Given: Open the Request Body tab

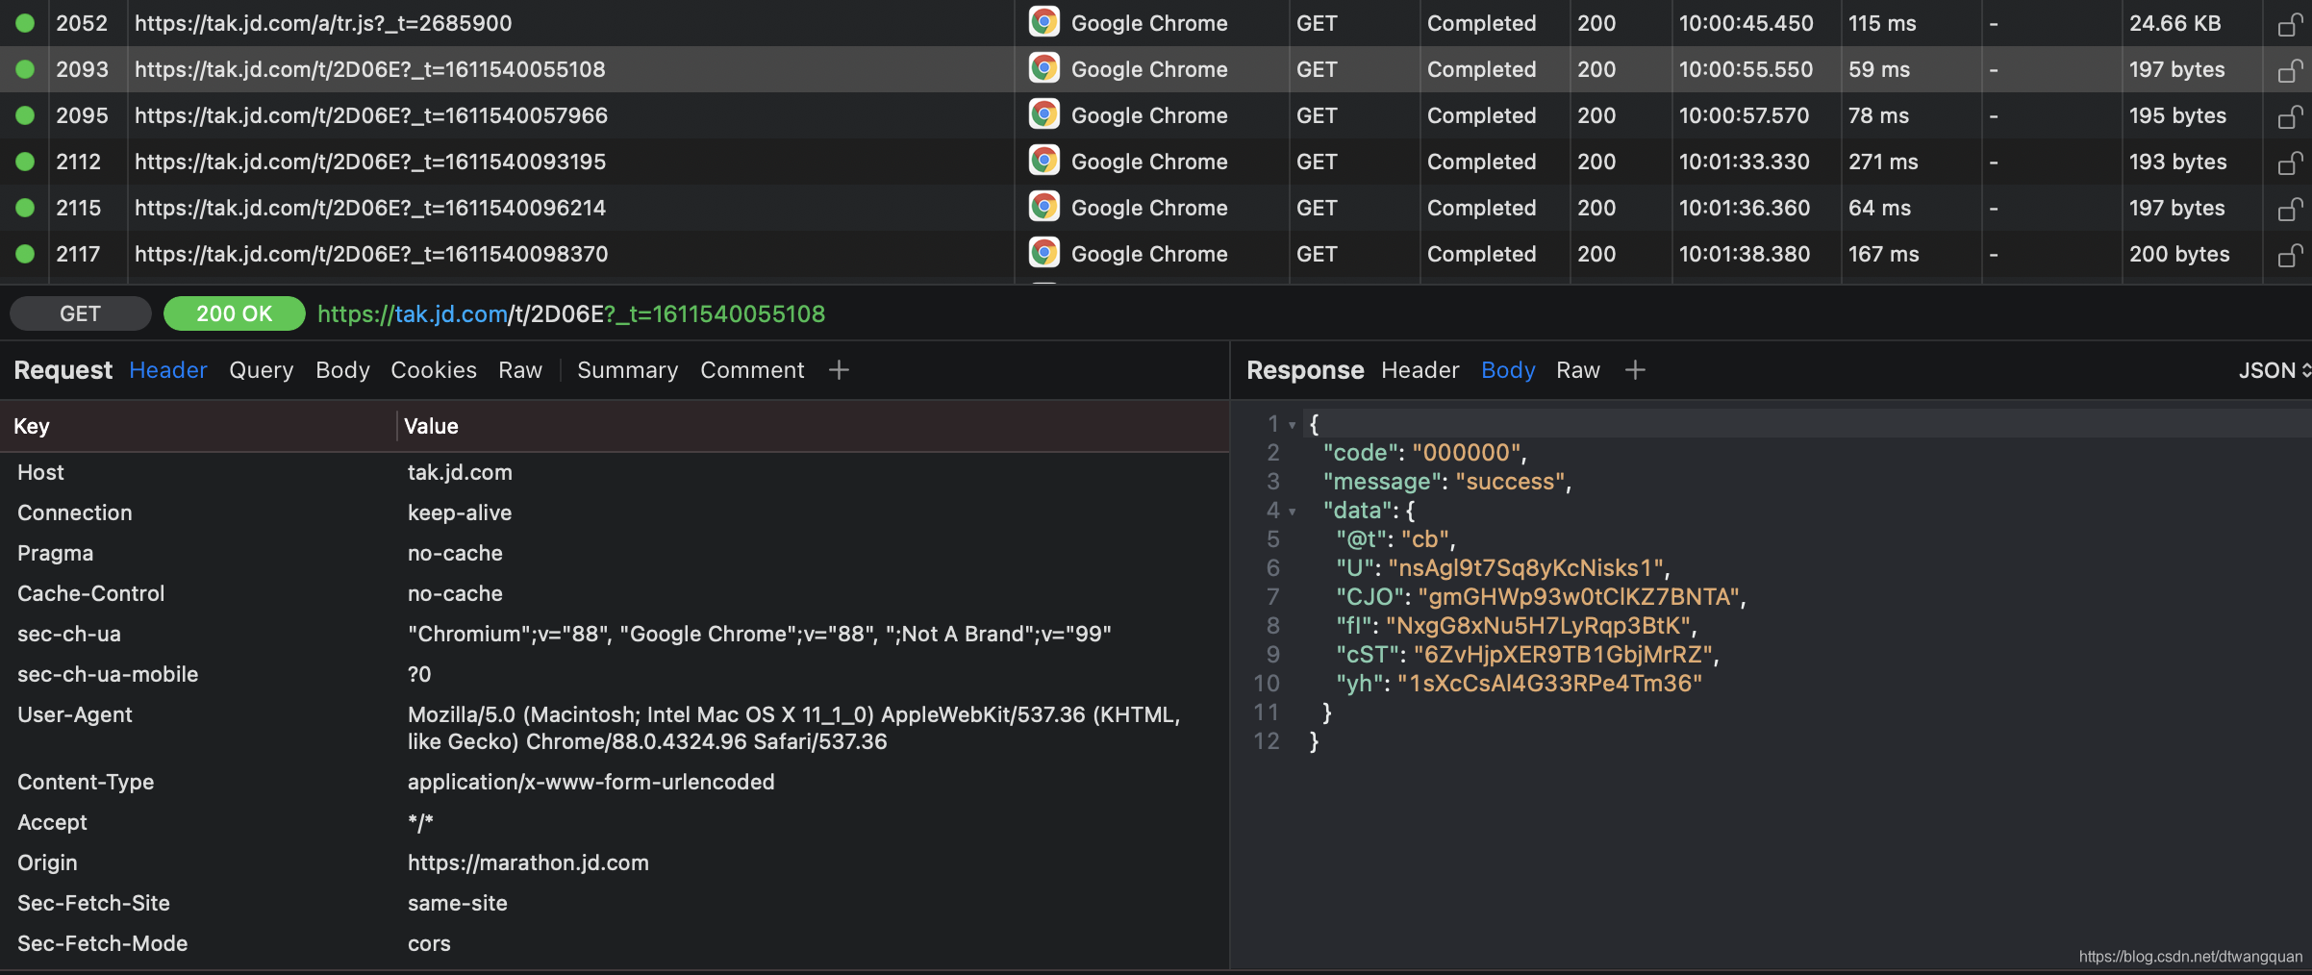Looking at the screenshot, I should pos(342,370).
